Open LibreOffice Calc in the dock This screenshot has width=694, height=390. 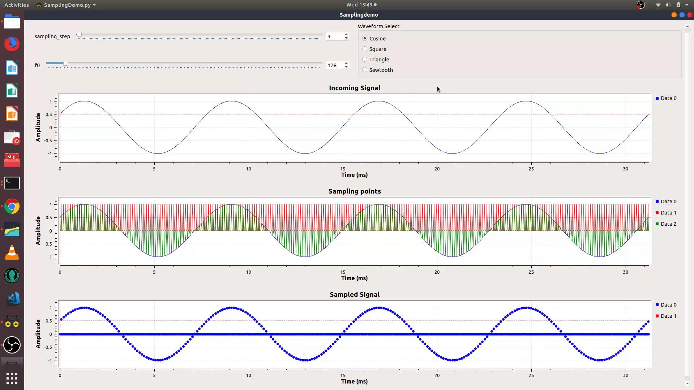pos(12,91)
